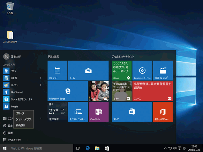Open the ストア store tile
The width and height of the screenshot is (203, 152).
point(132,112)
